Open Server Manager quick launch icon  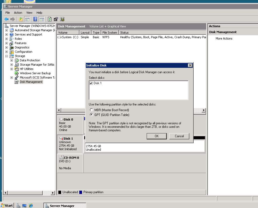(18, 206)
